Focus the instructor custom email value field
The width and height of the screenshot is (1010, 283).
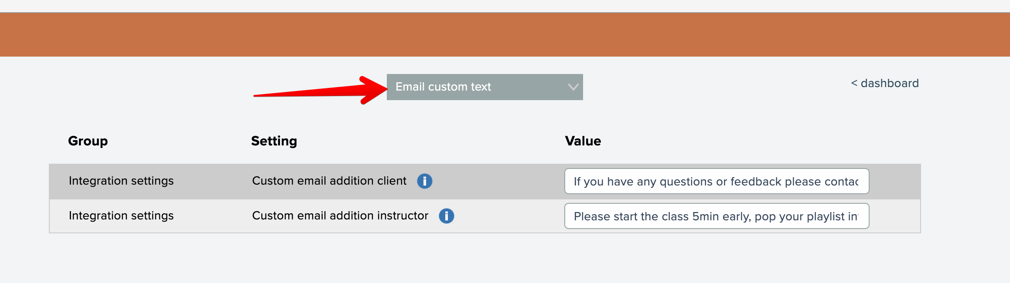716,216
